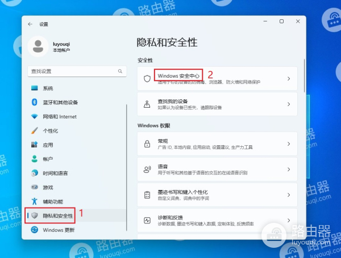Click the gamepad icon beside 游戏
Image resolution: width=341 pixels, height=258 pixels.
pyautogui.click(x=34, y=187)
